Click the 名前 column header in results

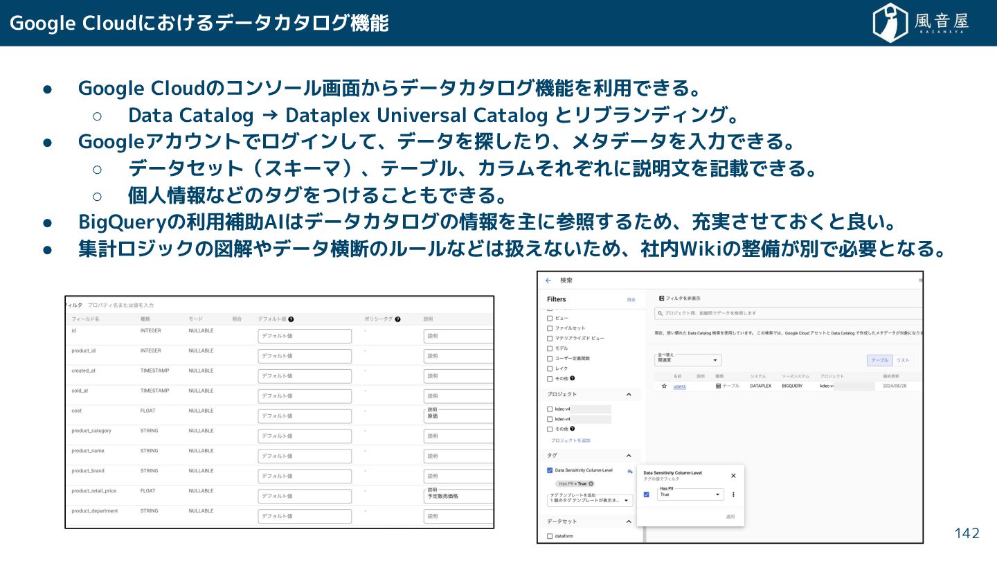tap(677, 376)
